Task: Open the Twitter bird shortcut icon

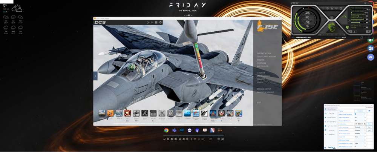Action: point(211,139)
